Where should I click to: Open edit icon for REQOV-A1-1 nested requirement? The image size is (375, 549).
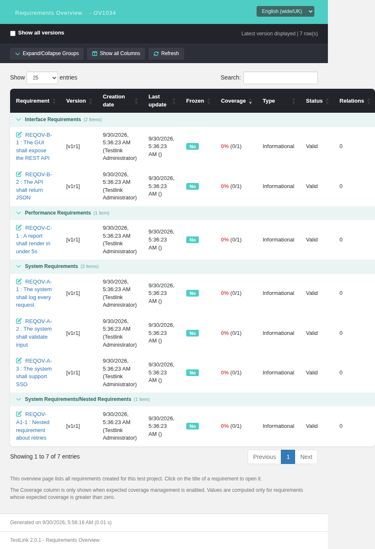click(x=19, y=414)
